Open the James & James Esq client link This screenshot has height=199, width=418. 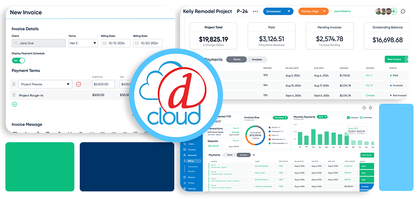tap(263, 186)
